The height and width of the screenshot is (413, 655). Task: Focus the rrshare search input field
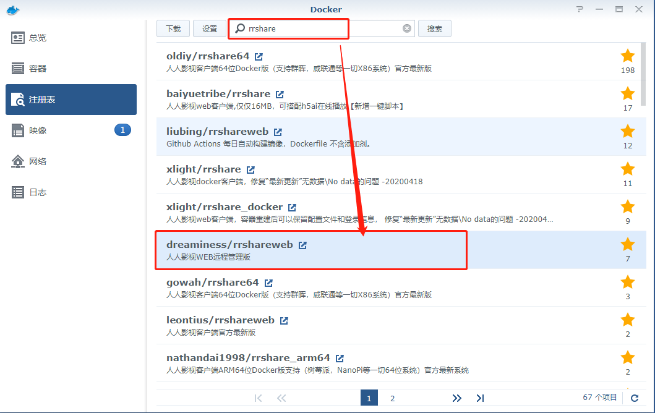[x=322, y=28]
